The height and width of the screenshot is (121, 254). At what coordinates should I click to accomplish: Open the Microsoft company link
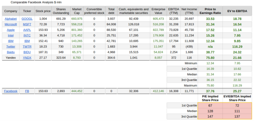coord(11,24)
